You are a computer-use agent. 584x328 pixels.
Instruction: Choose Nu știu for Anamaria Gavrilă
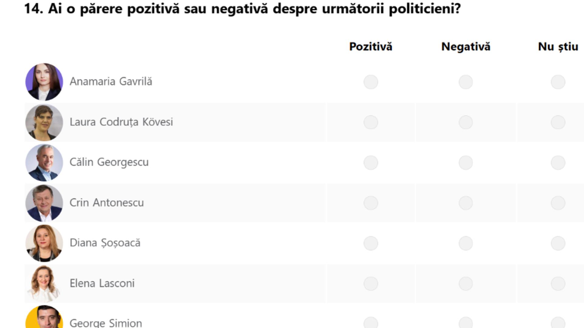pos(558,82)
